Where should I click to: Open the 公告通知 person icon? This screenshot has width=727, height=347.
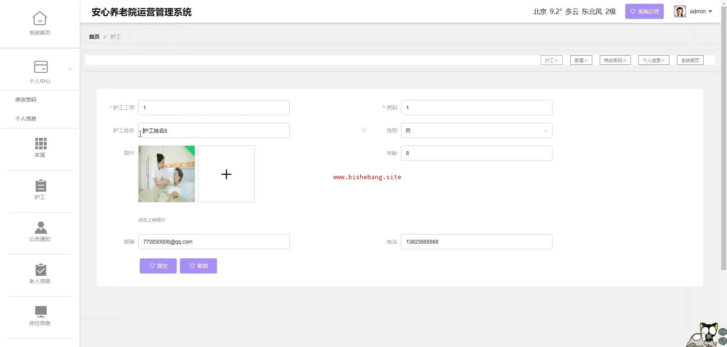tap(41, 228)
